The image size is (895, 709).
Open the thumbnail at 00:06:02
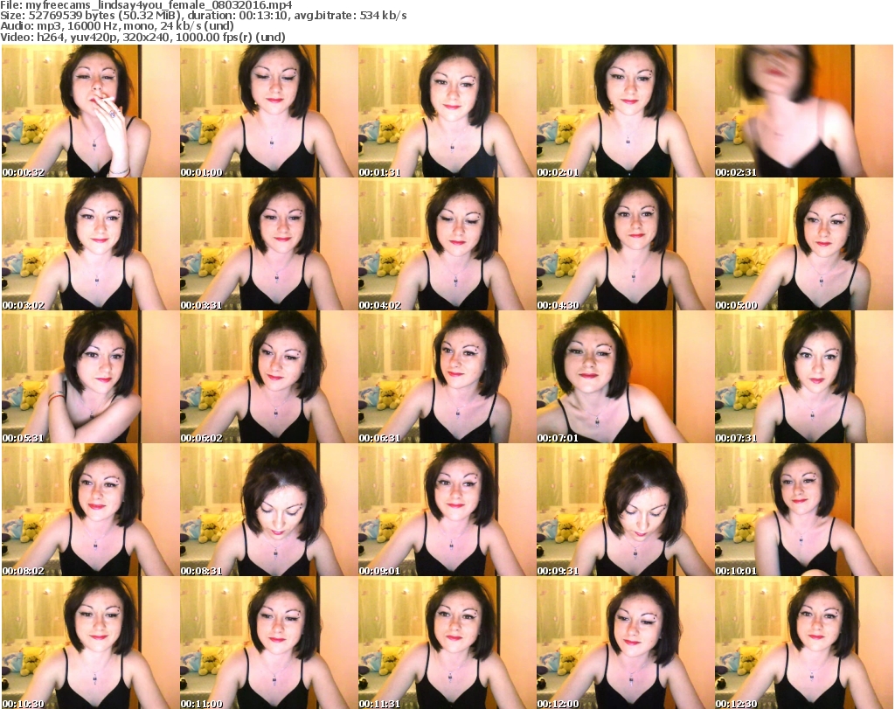tap(269, 377)
